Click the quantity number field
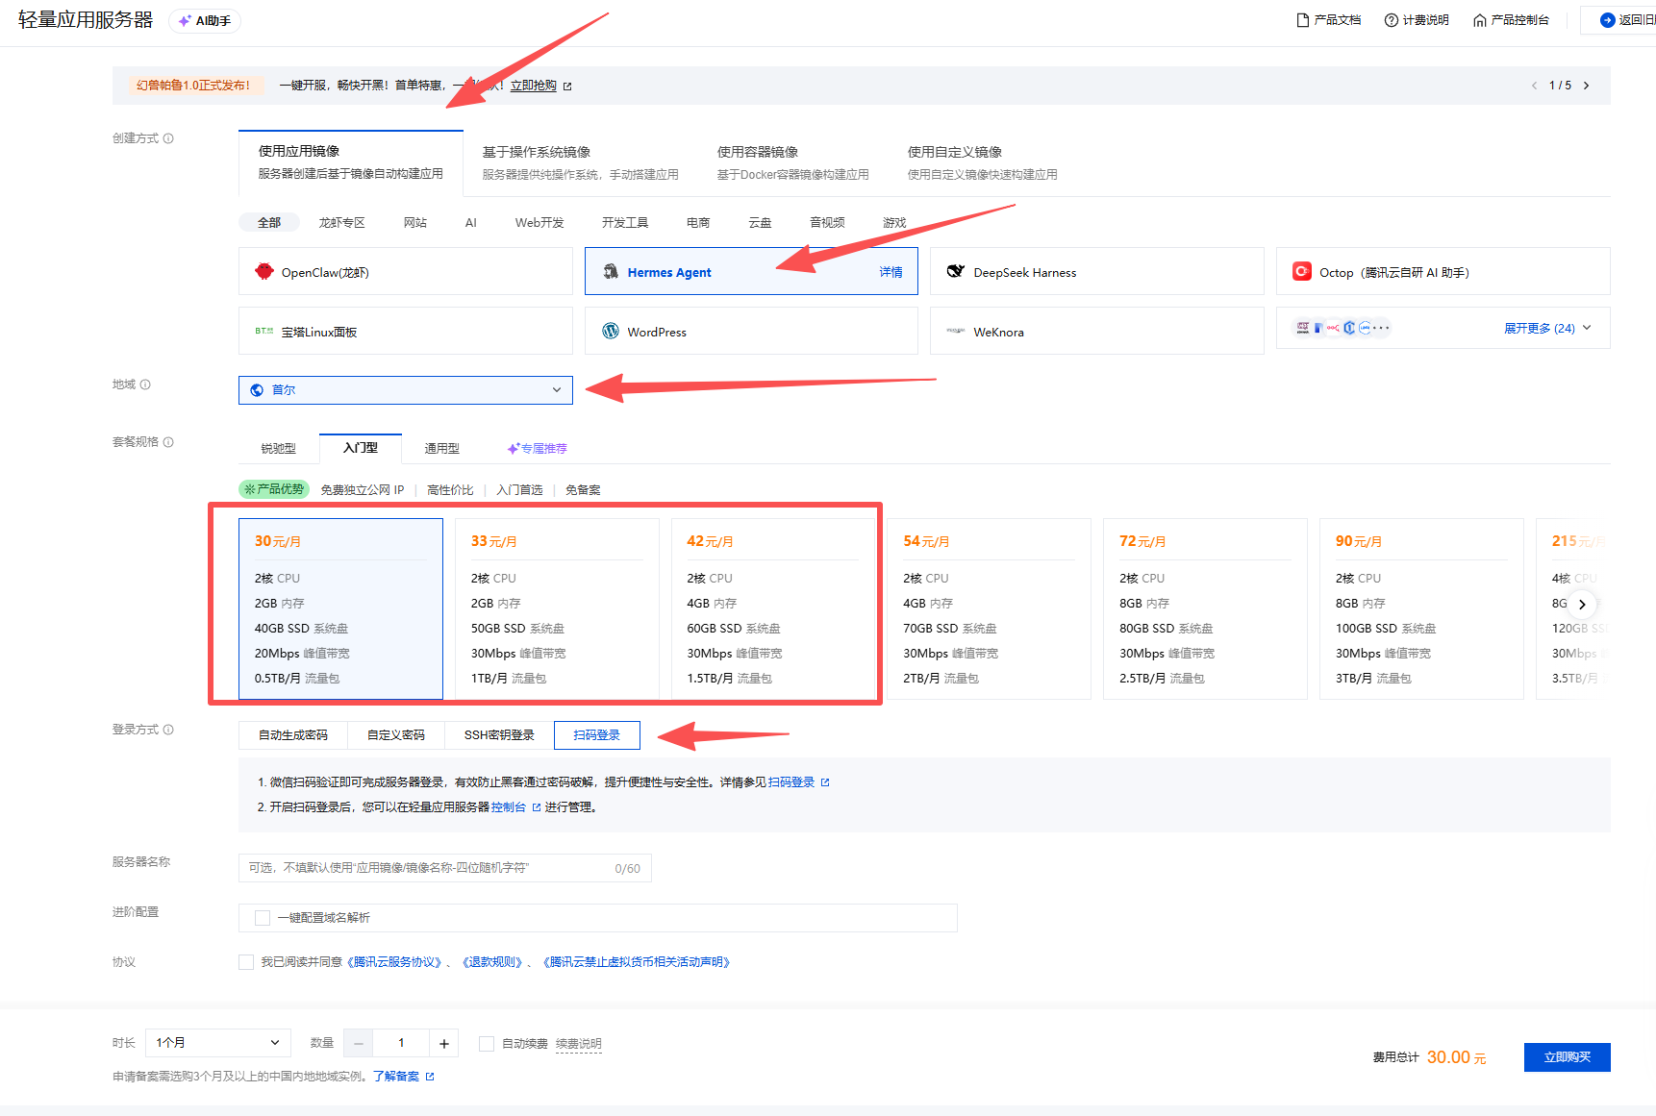 click(x=401, y=1043)
